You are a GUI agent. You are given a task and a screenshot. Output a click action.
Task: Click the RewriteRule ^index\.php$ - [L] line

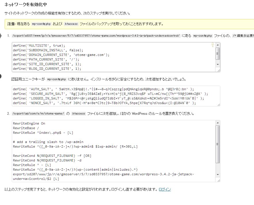(x=43, y=133)
